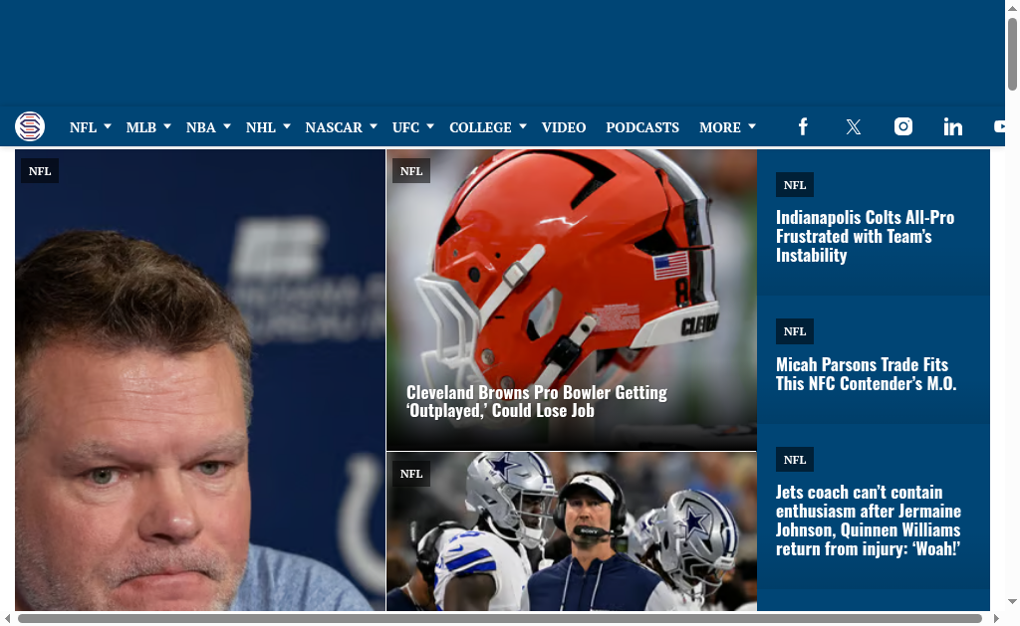Open the NASCAR navigation menu item
This screenshot has height=626, width=1020.
point(334,127)
